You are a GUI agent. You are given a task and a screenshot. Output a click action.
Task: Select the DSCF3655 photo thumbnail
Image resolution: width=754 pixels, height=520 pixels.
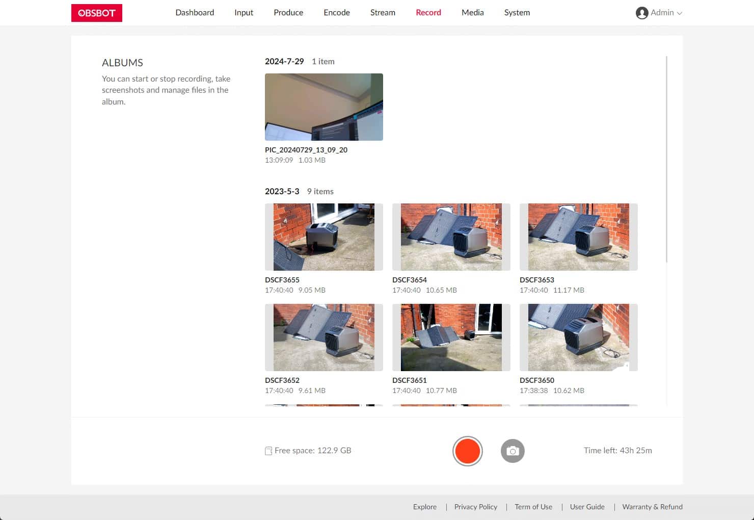click(324, 237)
